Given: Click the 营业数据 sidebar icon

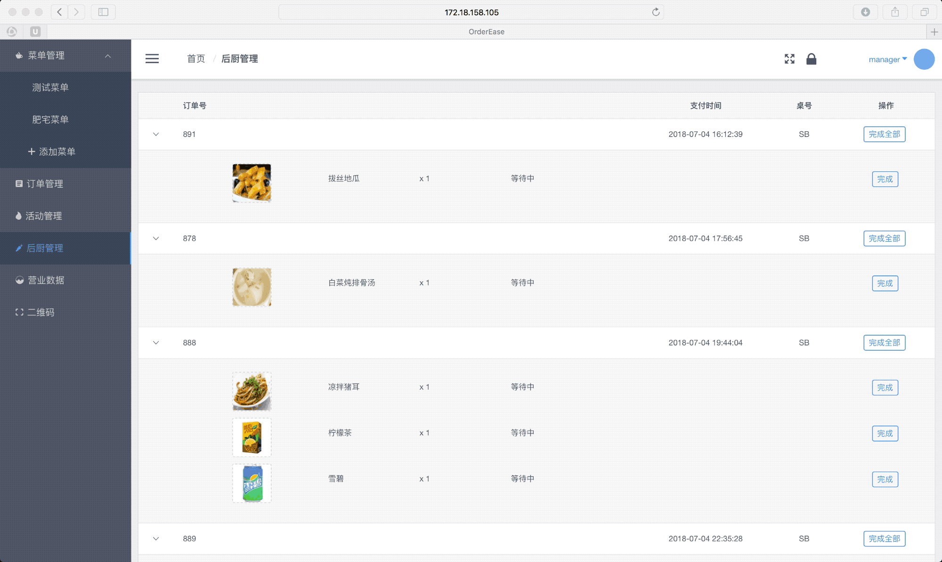Looking at the screenshot, I should [x=19, y=281].
